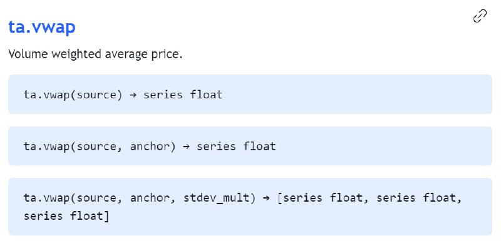The width and height of the screenshot is (501, 243).
Task: Click the last line "series float]" text
Action: (x=66, y=216)
